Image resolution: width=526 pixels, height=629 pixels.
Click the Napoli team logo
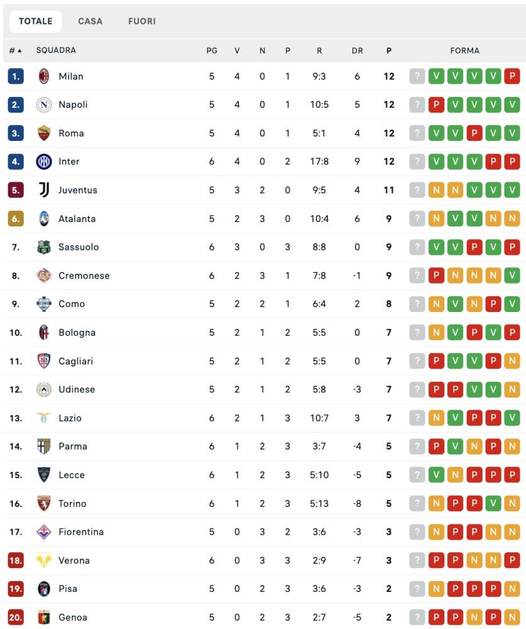point(43,104)
